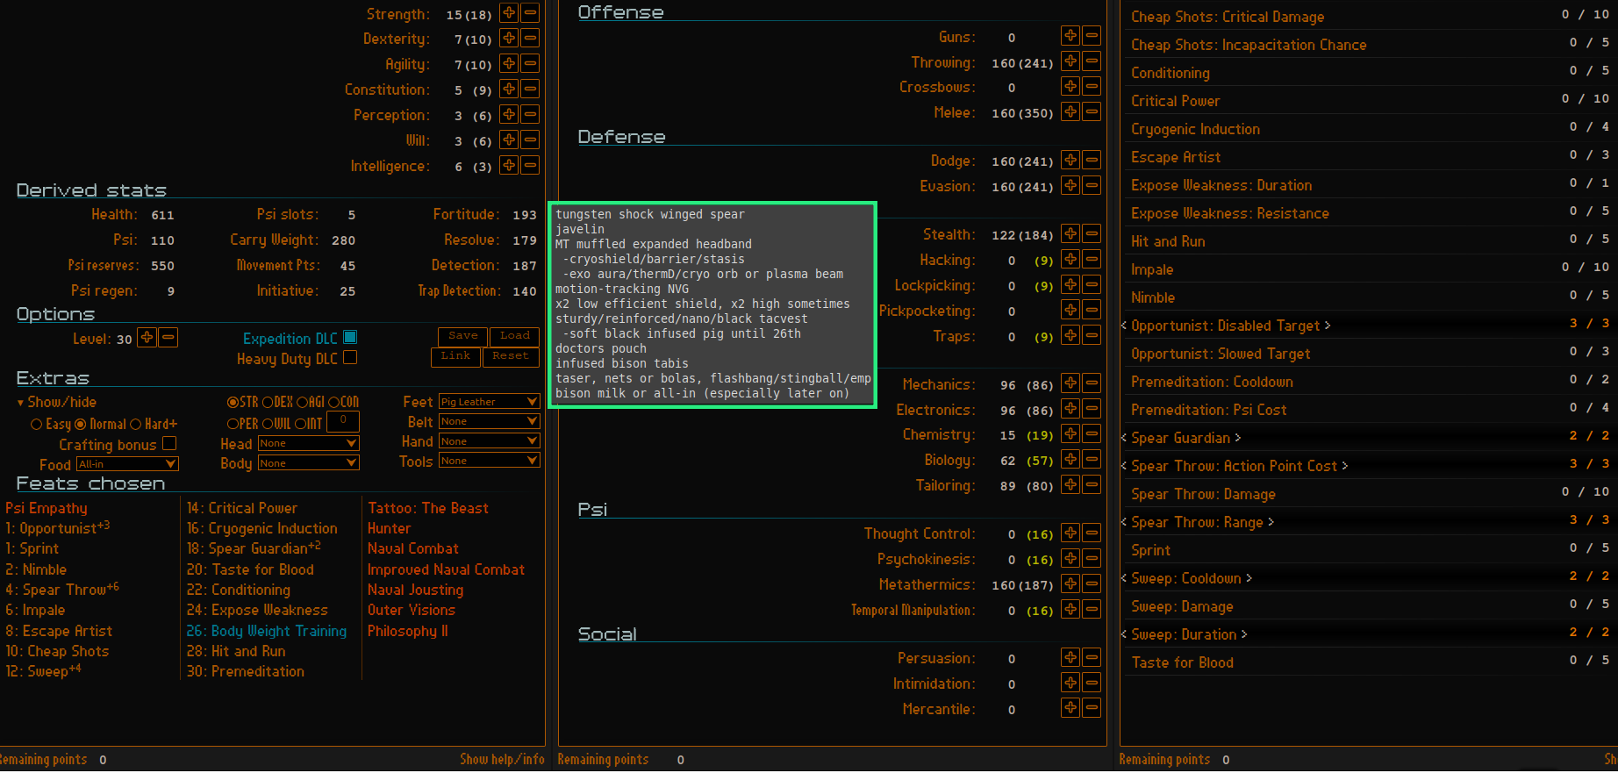This screenshot has width=1618, height=773.
Task: Add points to Tailoring skill
Action: click(1070, 485)
